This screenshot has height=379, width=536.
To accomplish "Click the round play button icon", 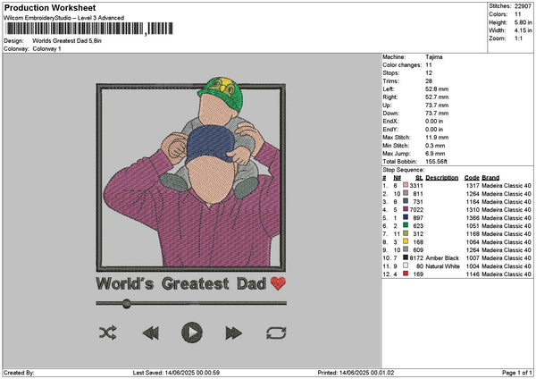I will tap(191, 333).
